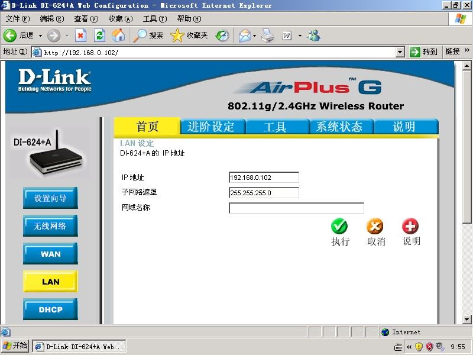Expand the address bar dropdown
Viewport: 473px width, 355px height.
[400, 52]
